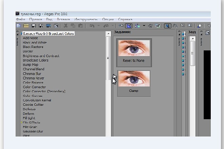Open the Undo history dropdown arrow
The height and width of the screenshot is (149, 224).
coord(98,26)
